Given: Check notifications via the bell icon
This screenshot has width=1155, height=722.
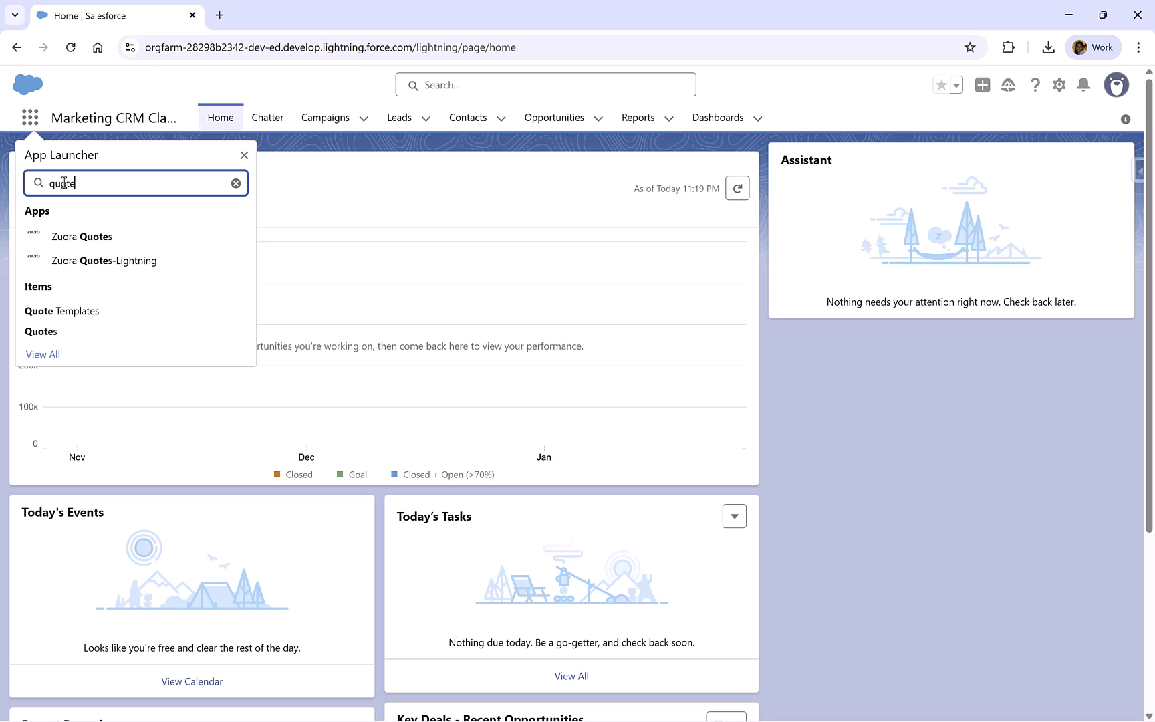Looking at the screenshot, I should [1083, 85].
